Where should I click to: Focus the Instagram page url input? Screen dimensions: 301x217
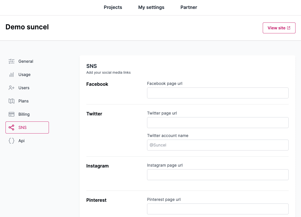tap(218, 174)
